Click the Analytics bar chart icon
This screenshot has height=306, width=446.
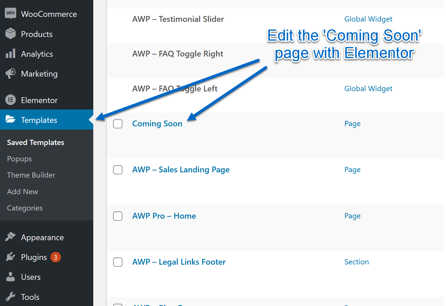coord(10,53)
